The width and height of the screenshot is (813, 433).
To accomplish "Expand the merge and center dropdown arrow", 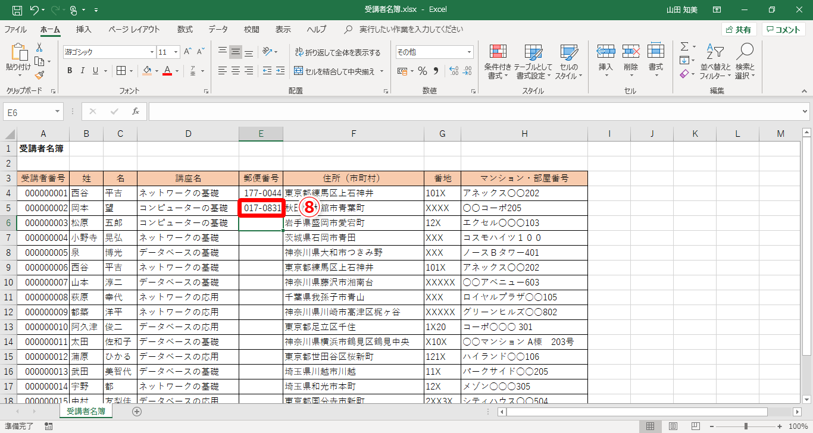I will (382, 71).
